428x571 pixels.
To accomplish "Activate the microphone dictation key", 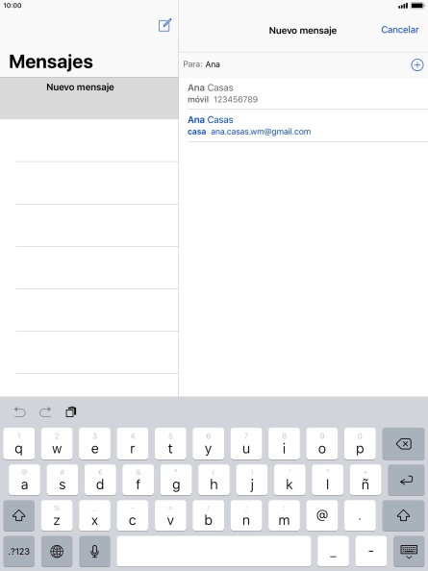I will coord(94,552).
